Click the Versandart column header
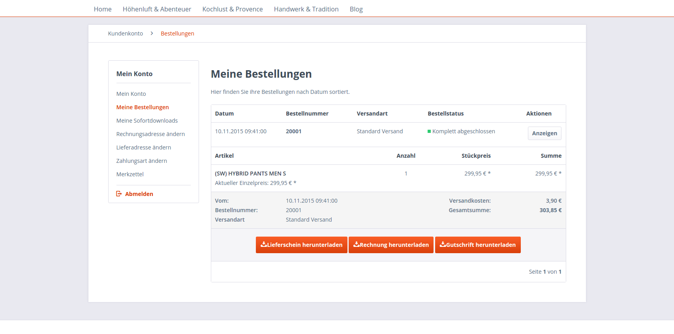Image resolution: width=674 pixels, height=334 pixels. 372,114
